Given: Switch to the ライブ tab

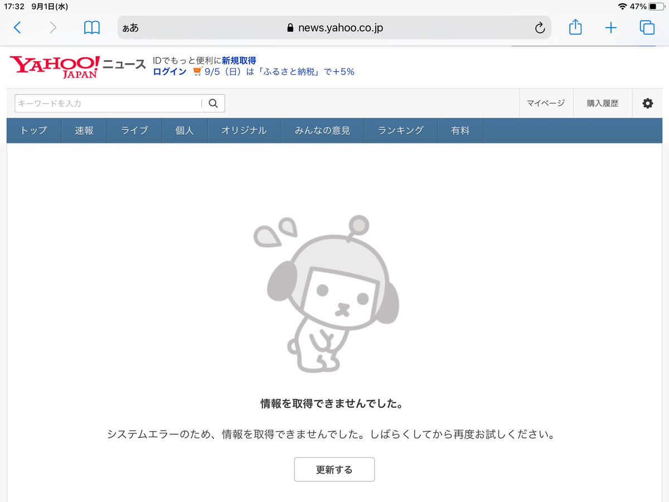Looking at the screenshot, I should pos(134,131).
